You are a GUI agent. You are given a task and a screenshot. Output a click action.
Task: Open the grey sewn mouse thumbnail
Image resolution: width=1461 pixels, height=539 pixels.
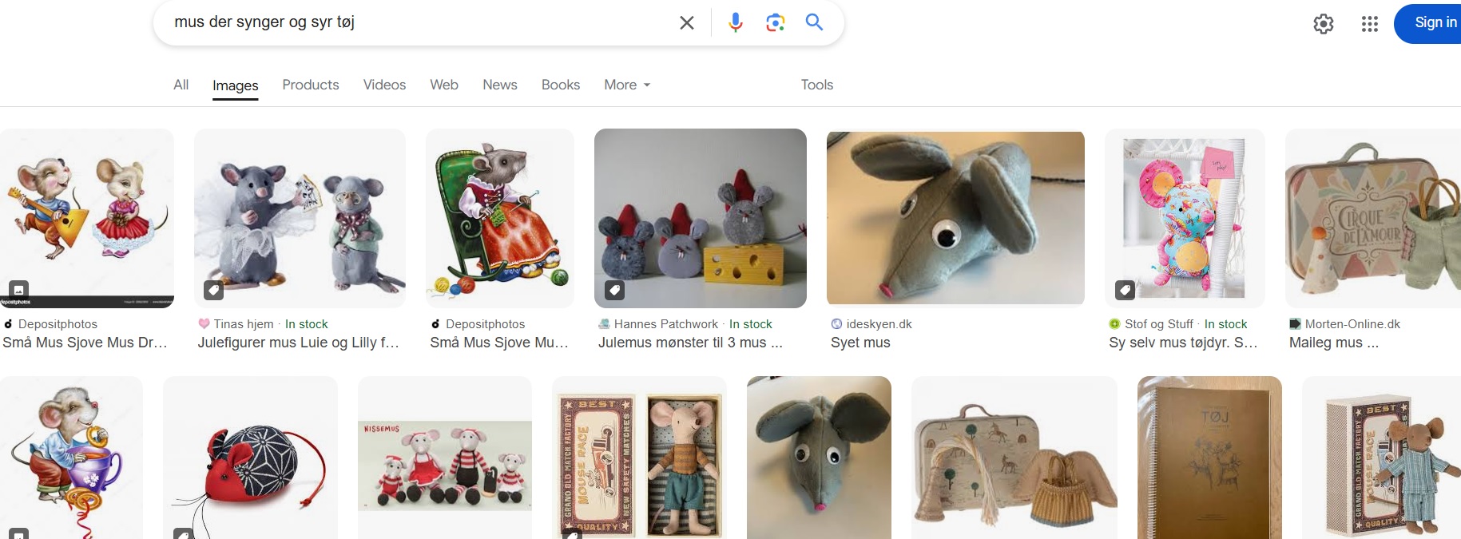pos(955,218)
